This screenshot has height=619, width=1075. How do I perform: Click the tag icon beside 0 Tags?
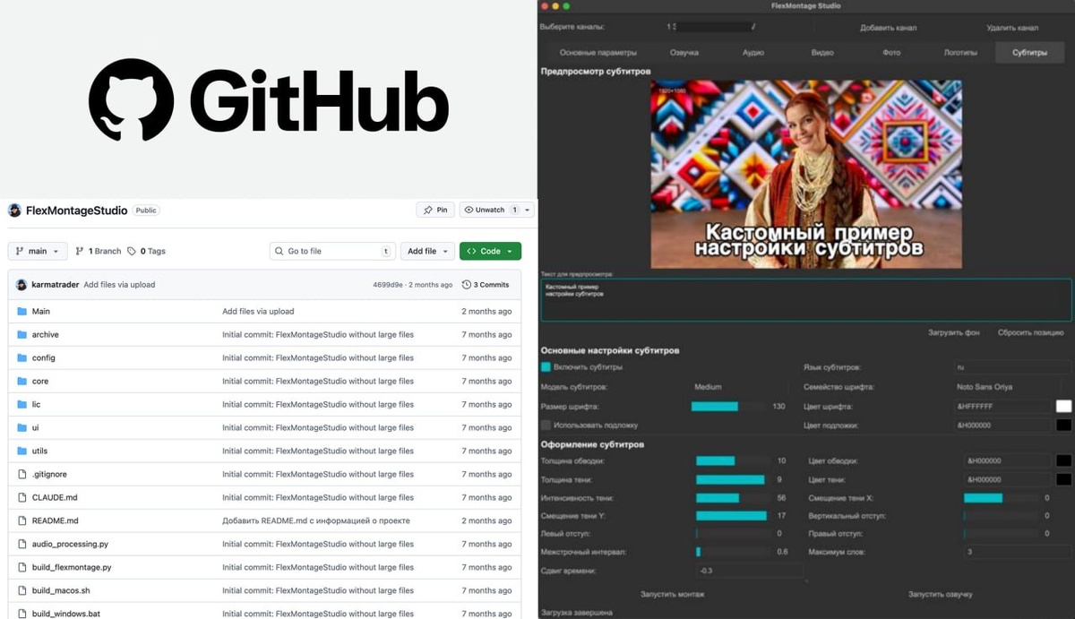pyautogui.click(x=132, y=252)
